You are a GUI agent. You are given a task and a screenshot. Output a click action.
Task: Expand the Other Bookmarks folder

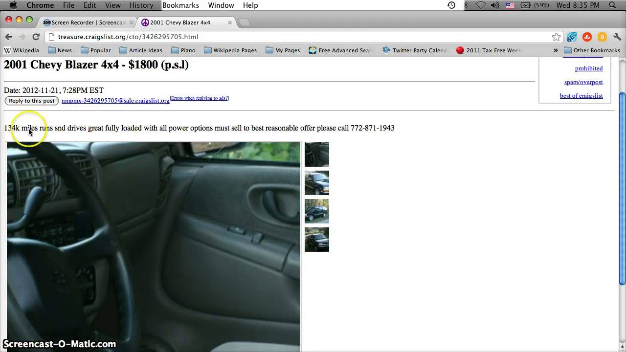[x=592, y=50]
